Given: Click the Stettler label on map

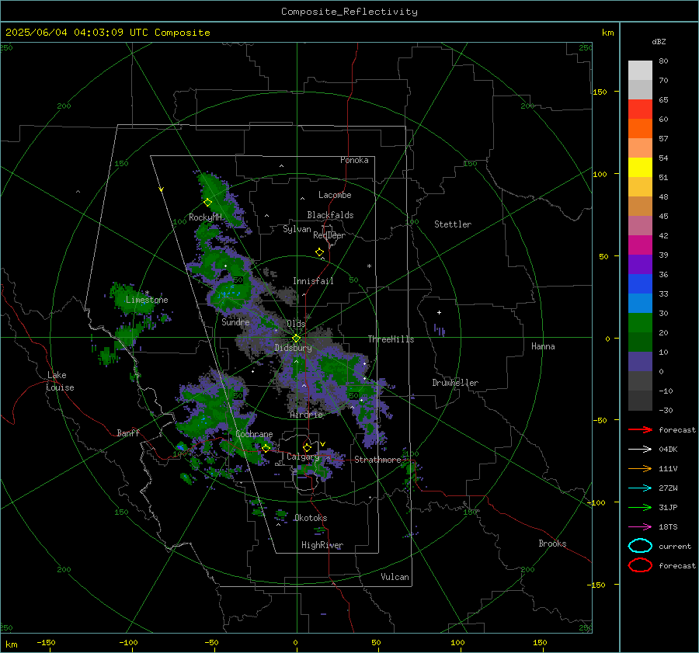Looking at the screenshot, I should click(453, 224).
